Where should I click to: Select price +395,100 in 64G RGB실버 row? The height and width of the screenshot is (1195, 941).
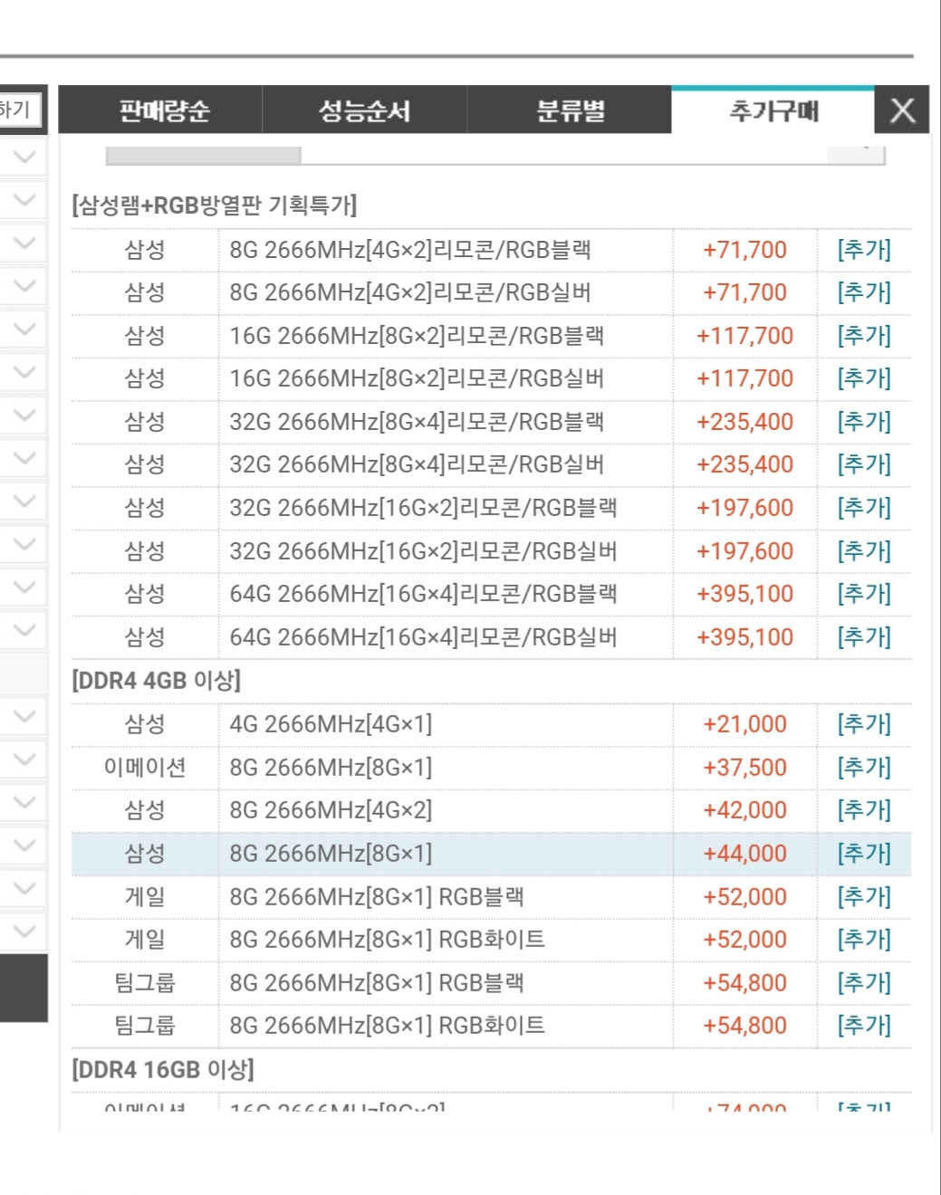tap(744, 637)
